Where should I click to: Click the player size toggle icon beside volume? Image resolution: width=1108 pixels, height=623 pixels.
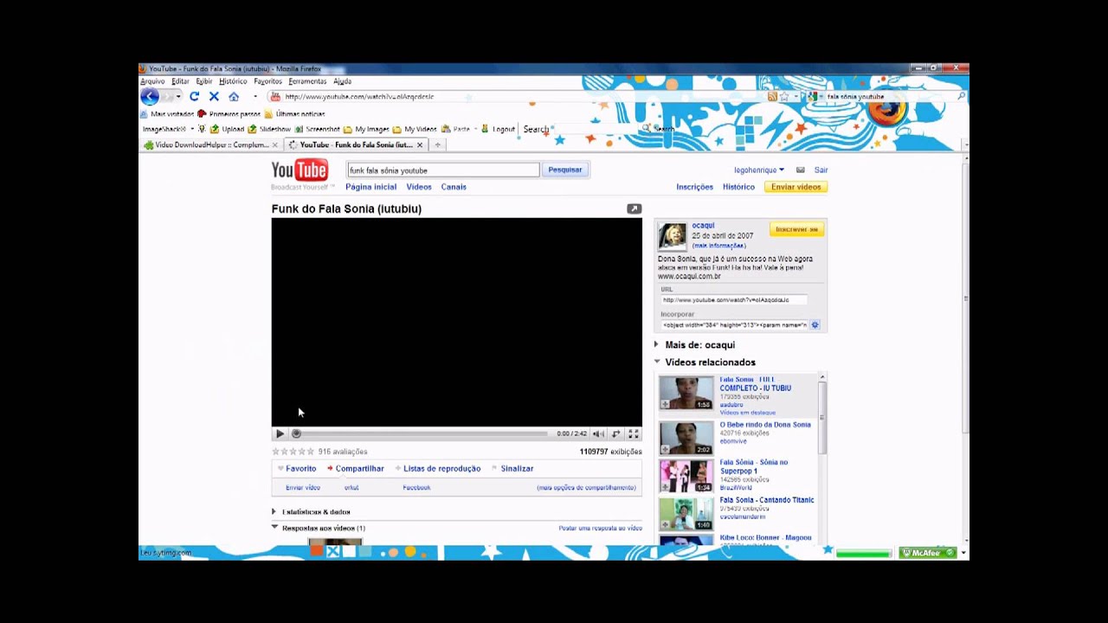pyautogui.click(x=615, y=434)
